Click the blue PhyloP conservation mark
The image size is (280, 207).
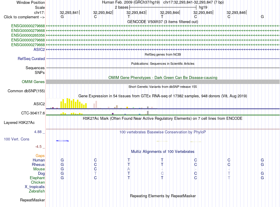[62, 141]
